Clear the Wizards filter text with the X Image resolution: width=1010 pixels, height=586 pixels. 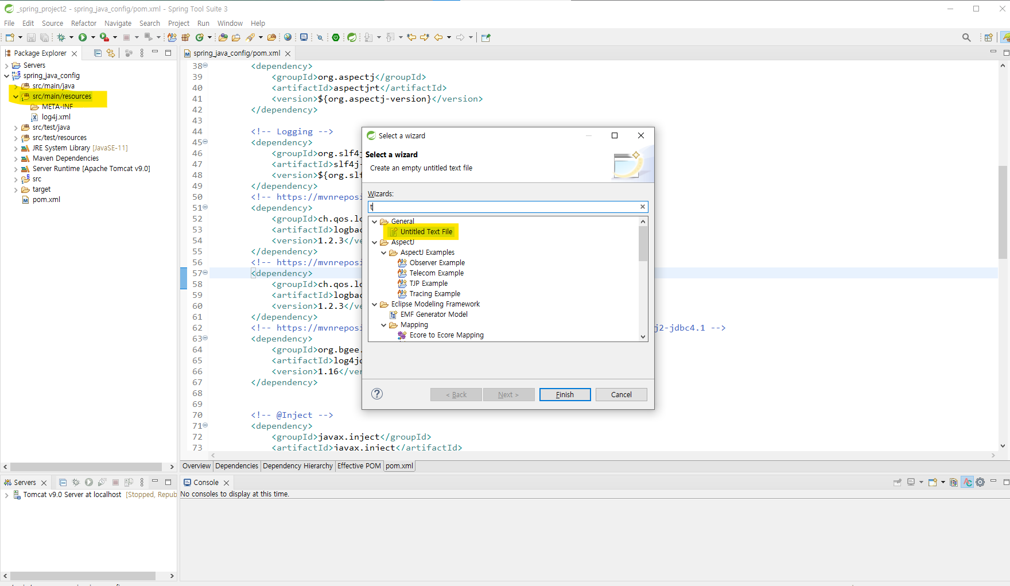pyautogui.click(x=643, y=207)
